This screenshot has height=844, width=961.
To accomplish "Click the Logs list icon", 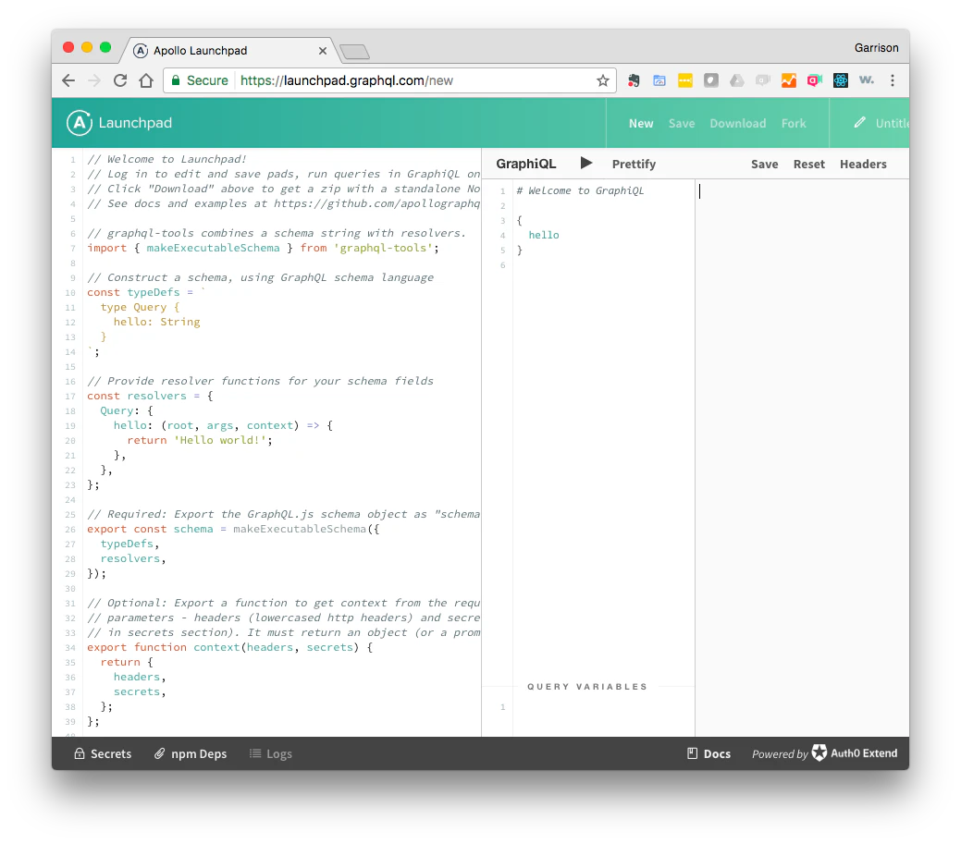I will pyautogui.click(x=255, y=753).
